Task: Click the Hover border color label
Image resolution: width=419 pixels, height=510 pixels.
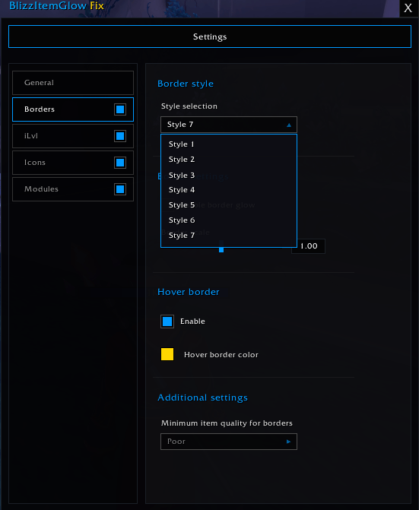Action: [221, 355]
